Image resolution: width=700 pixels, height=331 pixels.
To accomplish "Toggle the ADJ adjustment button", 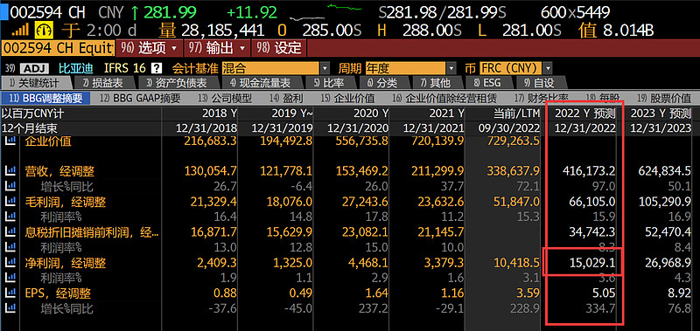I will pos(34,69).
